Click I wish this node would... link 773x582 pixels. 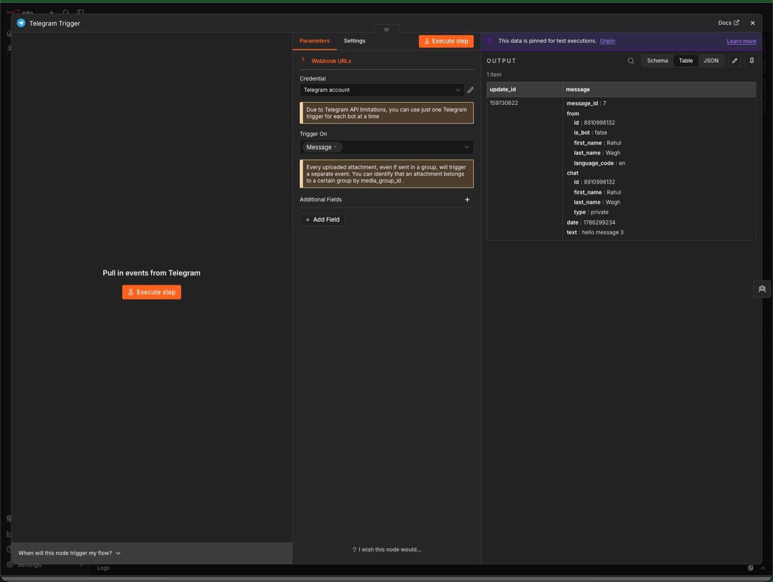coord(386,549)
